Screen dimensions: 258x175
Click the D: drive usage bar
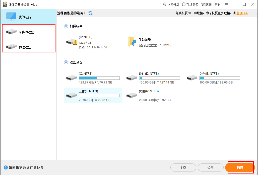pos(159,78)
